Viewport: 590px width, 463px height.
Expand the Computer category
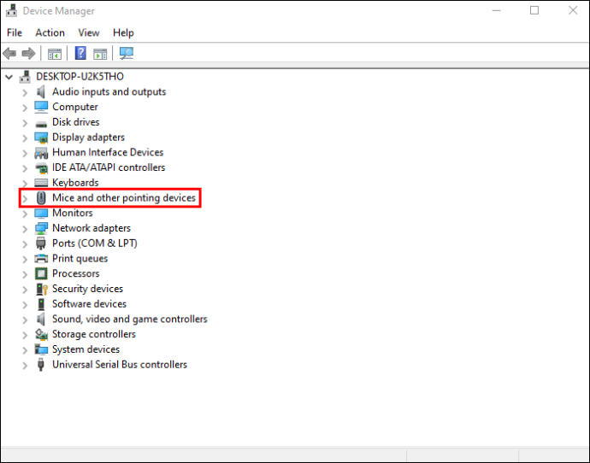coord(25,108)
